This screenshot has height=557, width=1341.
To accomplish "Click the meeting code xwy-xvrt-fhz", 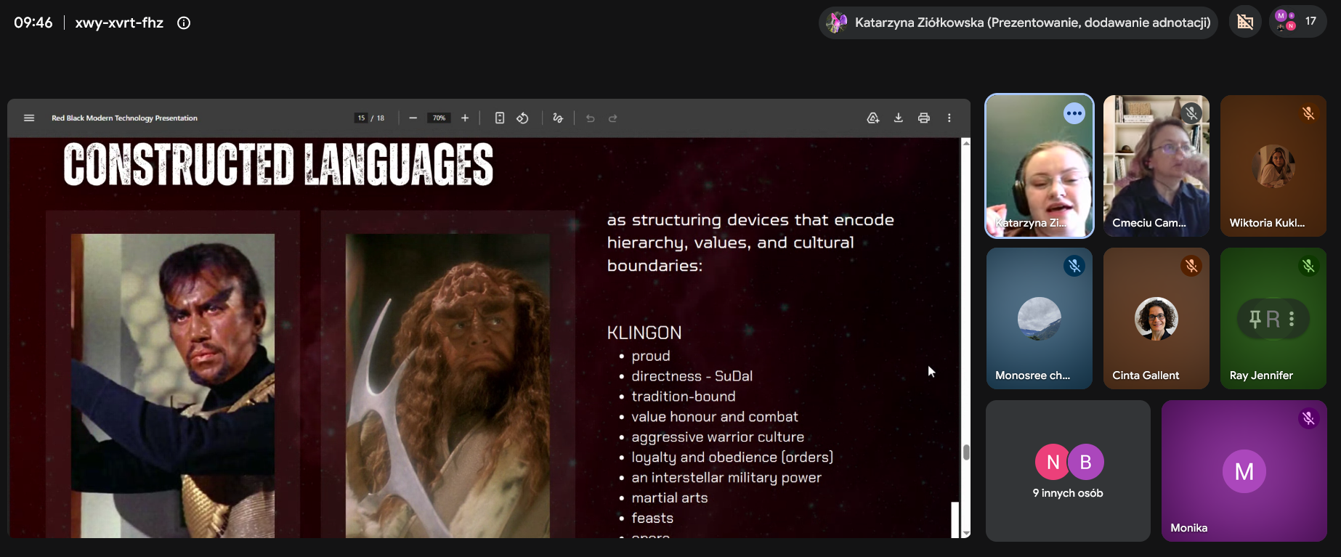I will click(119, 23).
